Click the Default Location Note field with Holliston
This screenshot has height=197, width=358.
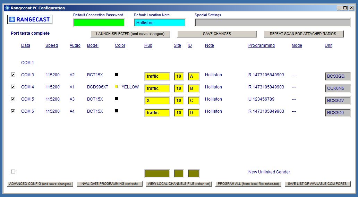click(160, 23)
